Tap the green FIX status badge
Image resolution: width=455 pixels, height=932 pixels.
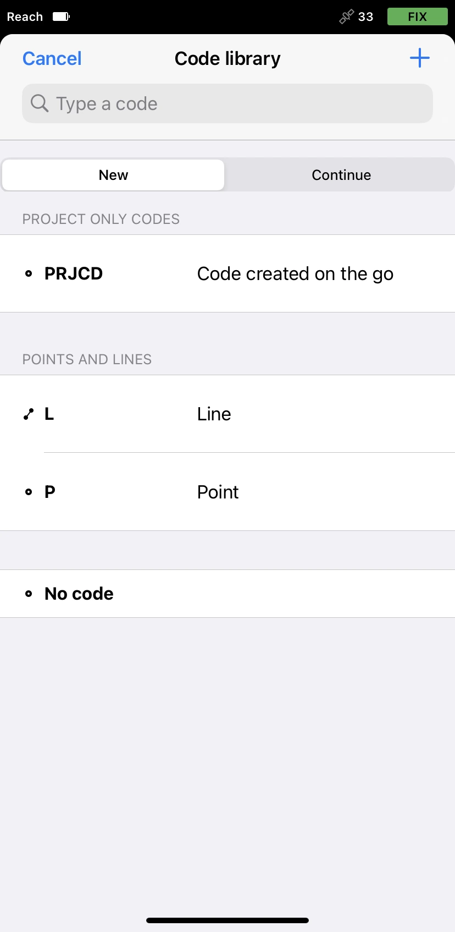point(418,17)
